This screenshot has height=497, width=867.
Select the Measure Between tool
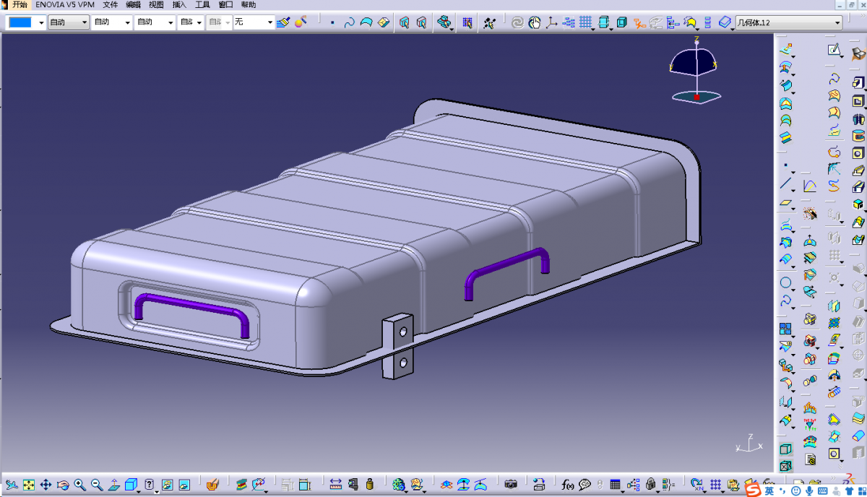(335, 484)
